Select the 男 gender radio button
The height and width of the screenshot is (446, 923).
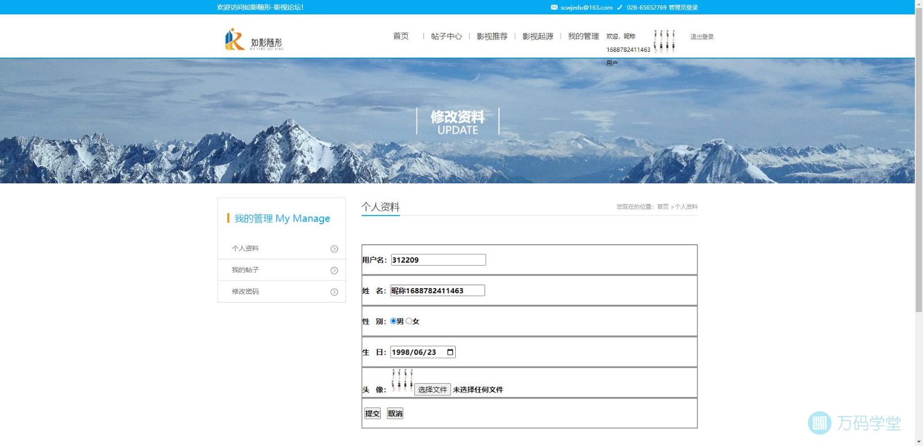point(393,321)
